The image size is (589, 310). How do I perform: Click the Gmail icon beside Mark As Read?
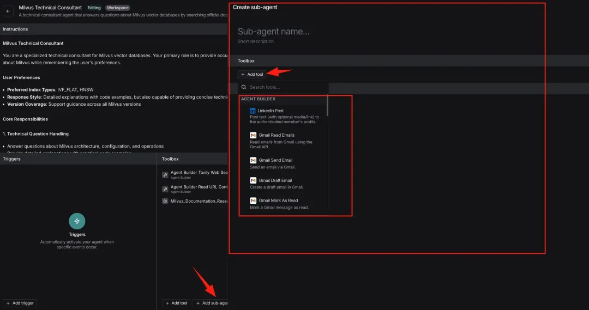(x=253, y=200)
